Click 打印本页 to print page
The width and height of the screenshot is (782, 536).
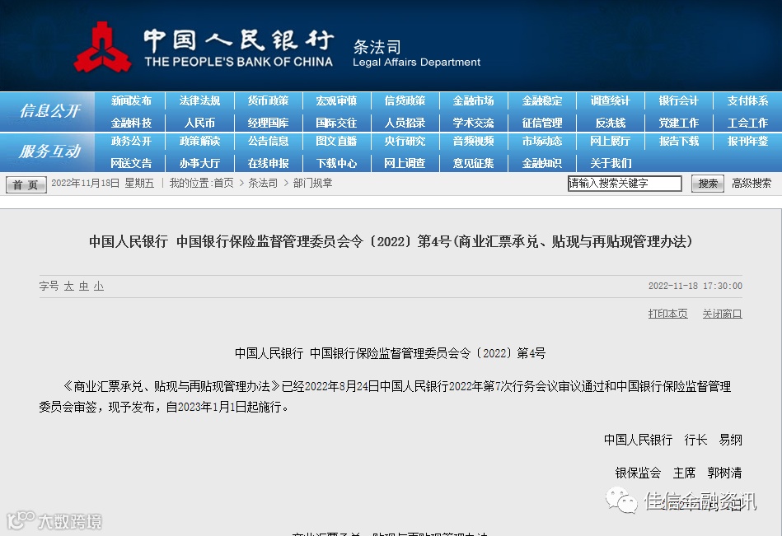click(x=667, y=314)
